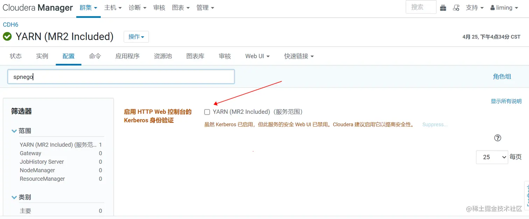Click the top 搜索 search box
The height and width of the screenshot is (219, 529).
coord(421,7)
